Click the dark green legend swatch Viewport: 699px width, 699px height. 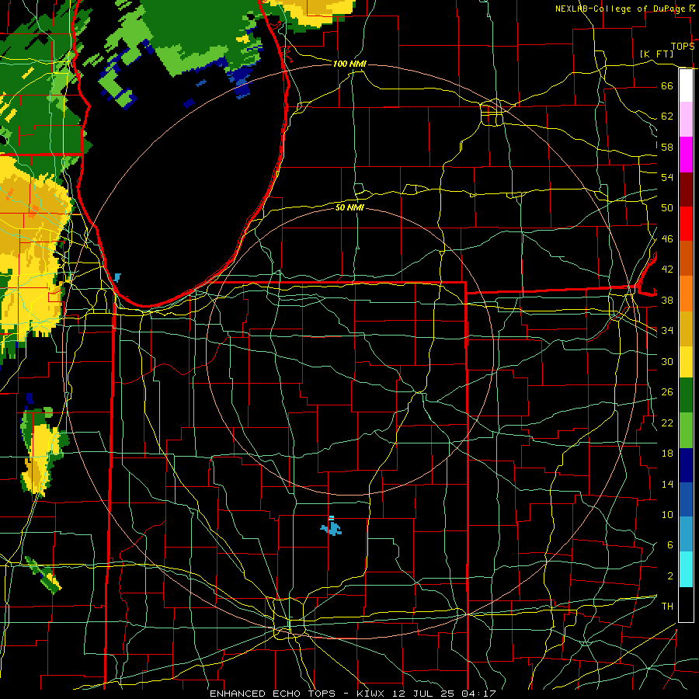(x=686, y=395)
